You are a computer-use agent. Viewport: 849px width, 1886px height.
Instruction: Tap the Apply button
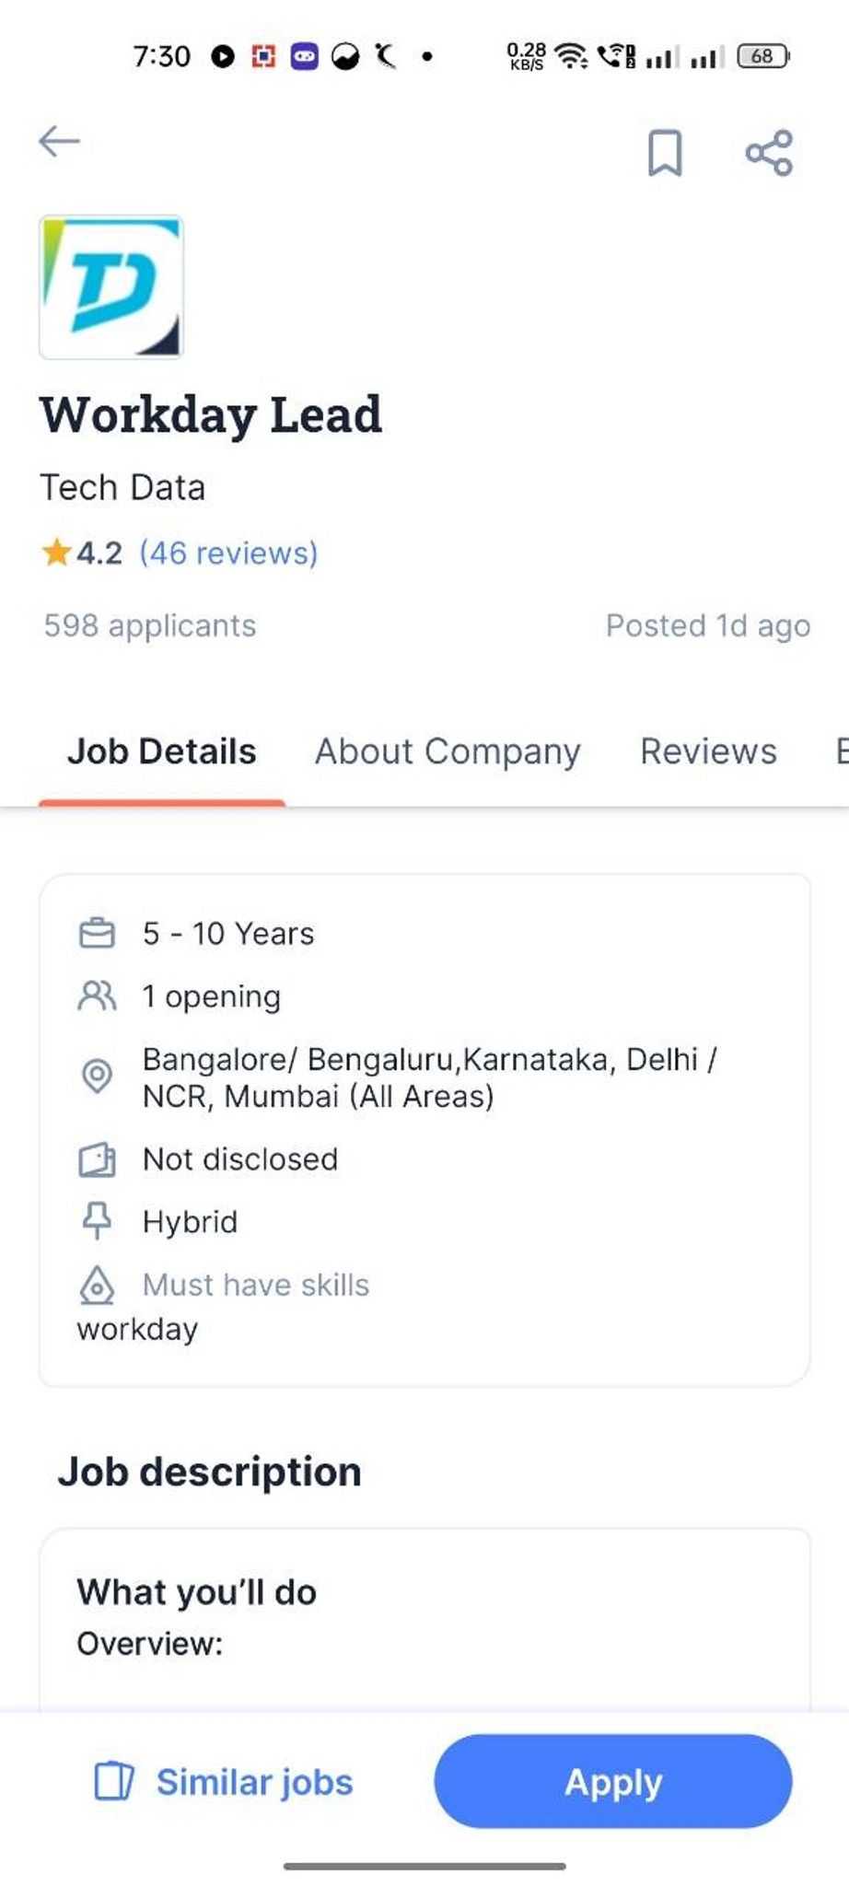(613, 1781)
